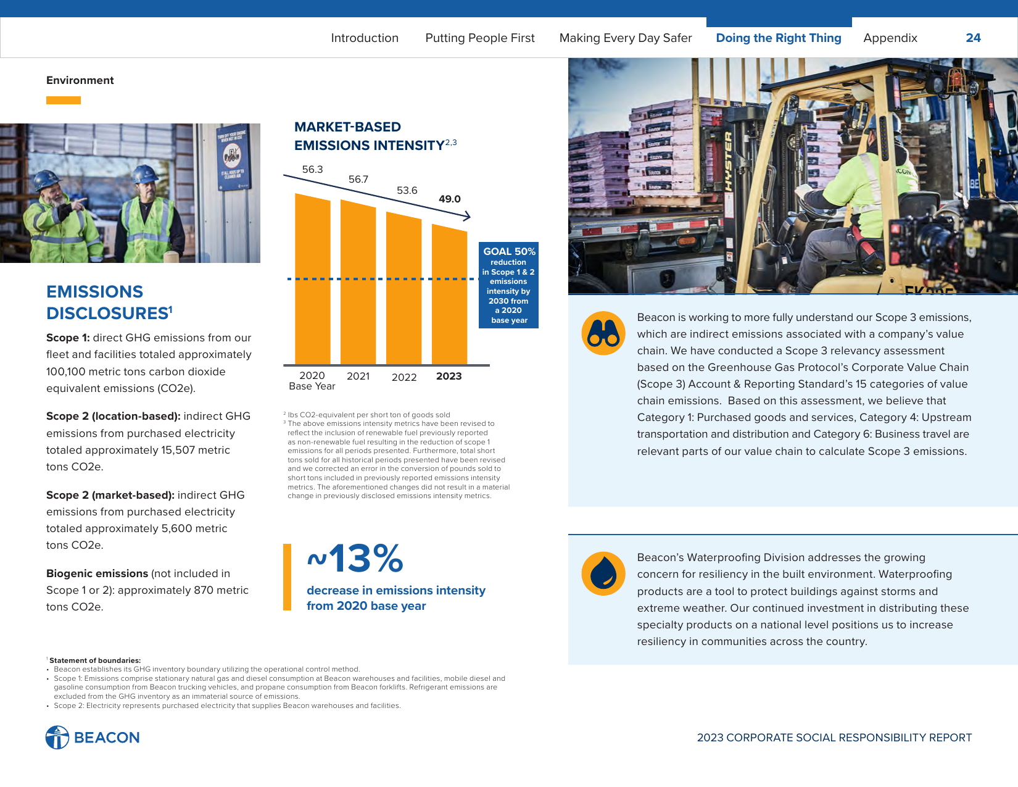Click the '2020 Base Year' axis label
This screenshot has height=787, width=1018.
coord(312,381)
